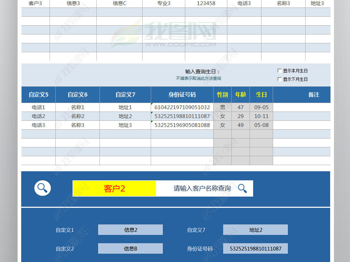
Task: Select the yellow 性别 column header
Action: (x=223, y=94)
